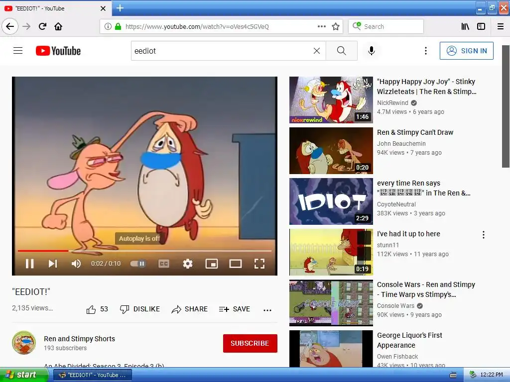Switch to theater mode

coord(235,264)
